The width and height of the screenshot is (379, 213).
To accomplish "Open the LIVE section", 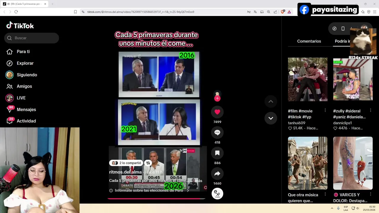I will [21, 98].
